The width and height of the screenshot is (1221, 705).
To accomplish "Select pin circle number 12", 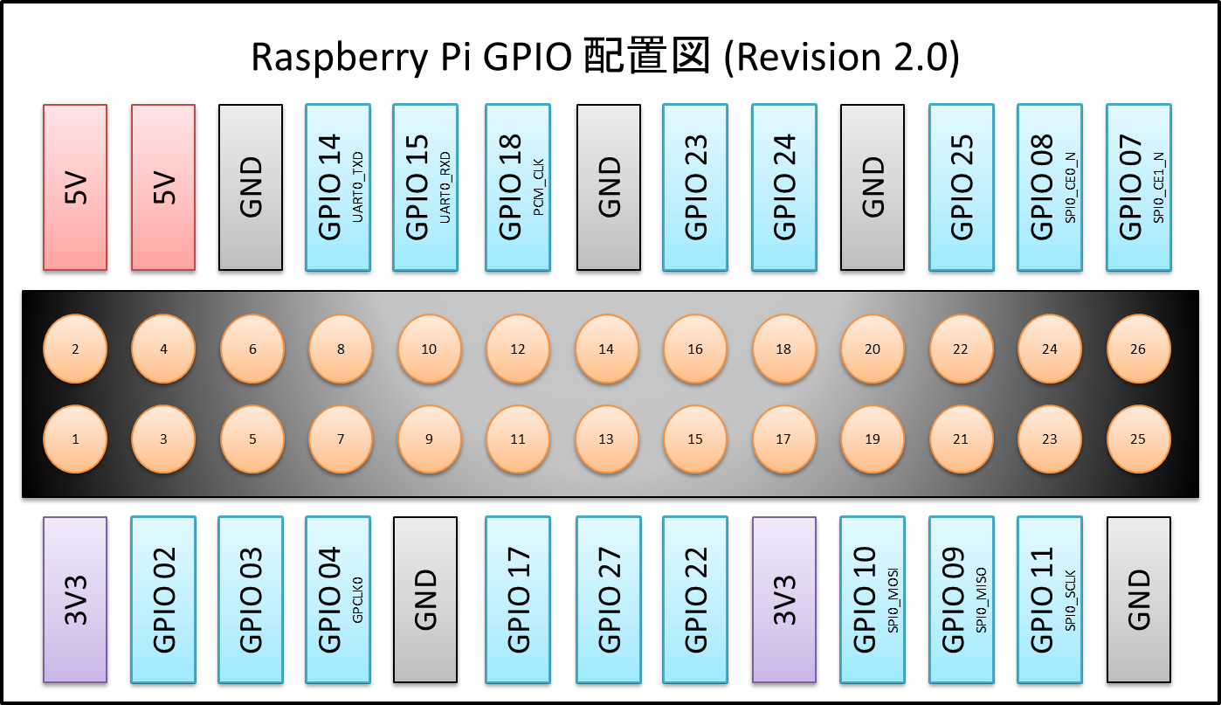I will (518, 349).
